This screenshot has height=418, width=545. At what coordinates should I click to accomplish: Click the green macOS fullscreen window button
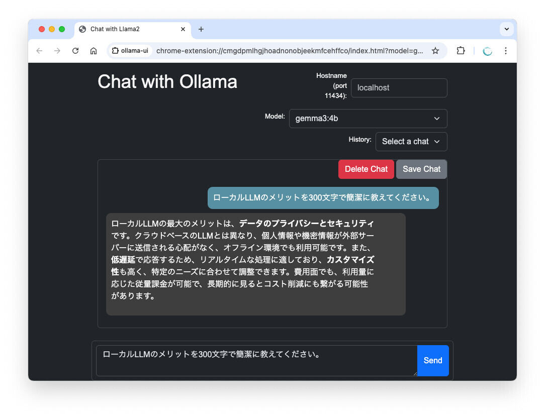tap(62, 29)
